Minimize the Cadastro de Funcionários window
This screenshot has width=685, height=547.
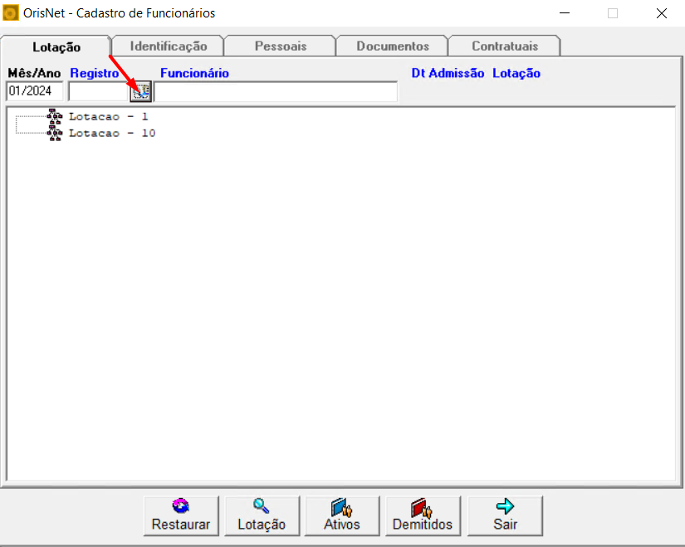pyautogui.click(x=565, y=13)
